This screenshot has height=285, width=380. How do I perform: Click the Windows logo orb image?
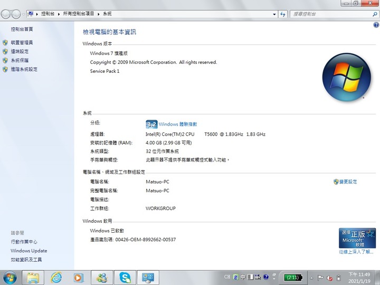347,77
